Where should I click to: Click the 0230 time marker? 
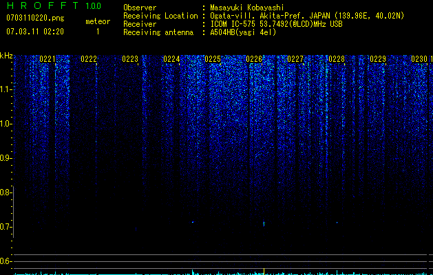(419, 59)
